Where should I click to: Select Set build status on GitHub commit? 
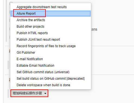coord(51,79)
